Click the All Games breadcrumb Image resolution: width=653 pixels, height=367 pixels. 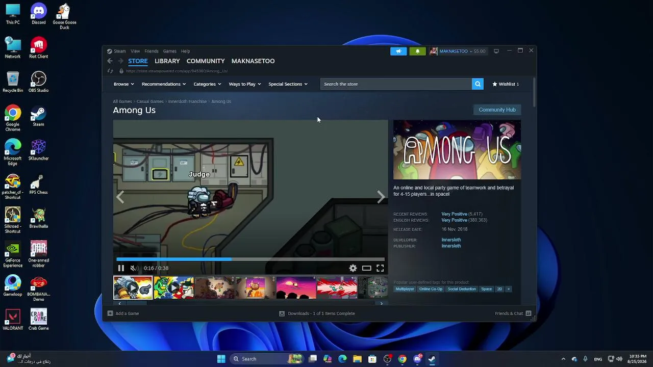(x=122, y=101)
